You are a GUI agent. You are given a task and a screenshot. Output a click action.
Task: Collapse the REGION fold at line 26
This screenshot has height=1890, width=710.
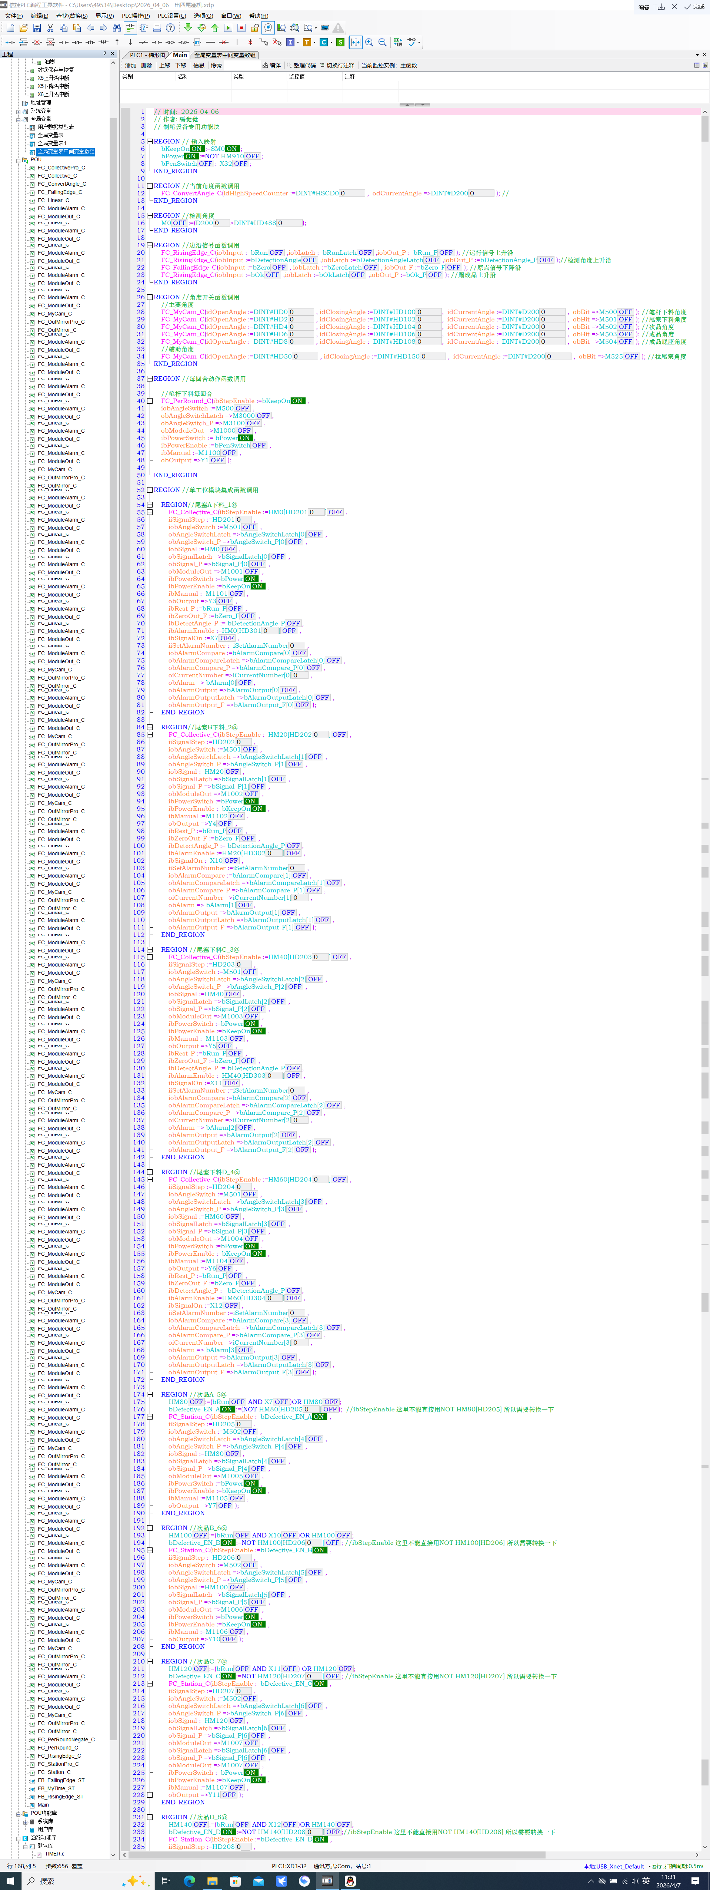[150, 297]
